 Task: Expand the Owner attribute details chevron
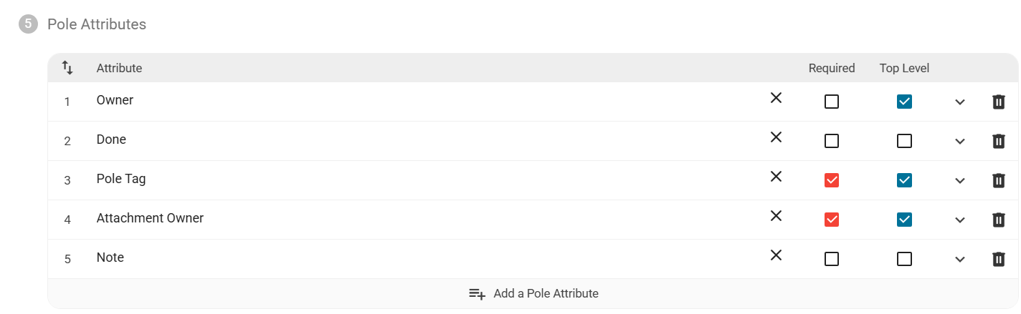[960, 102]
